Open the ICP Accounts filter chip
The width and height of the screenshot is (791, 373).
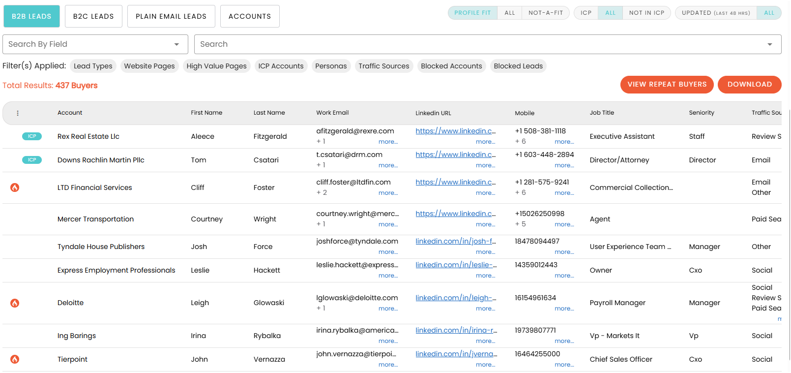tap(281, 66)
